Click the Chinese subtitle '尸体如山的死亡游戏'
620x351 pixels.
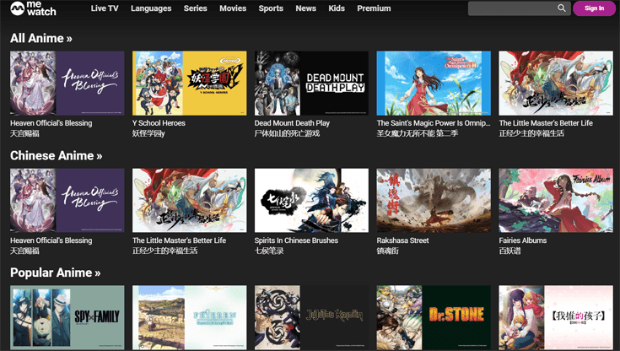pos(287,133)
